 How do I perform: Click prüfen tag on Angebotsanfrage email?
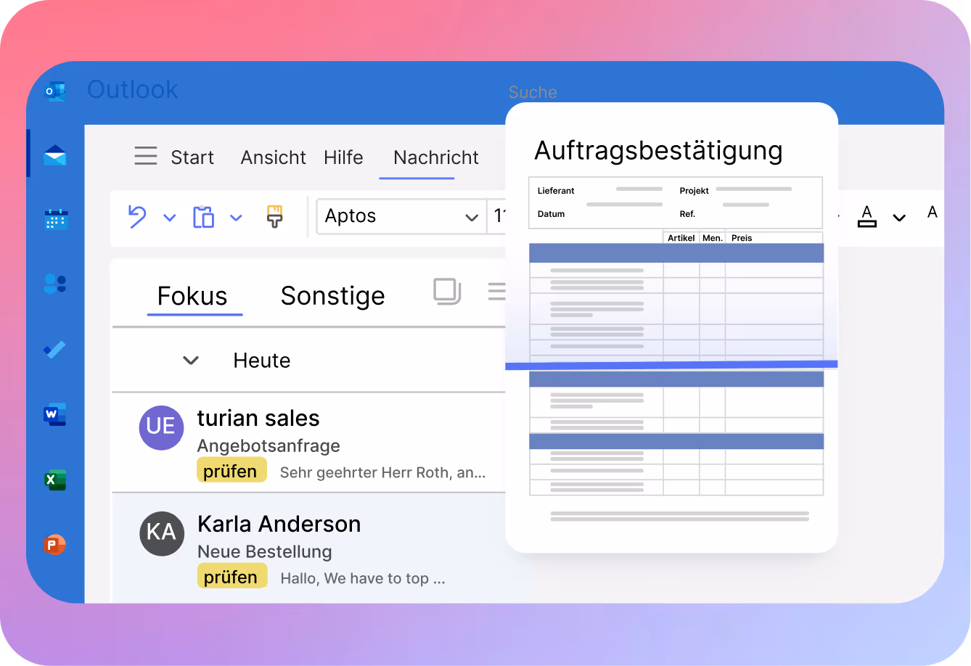(231, 472)
